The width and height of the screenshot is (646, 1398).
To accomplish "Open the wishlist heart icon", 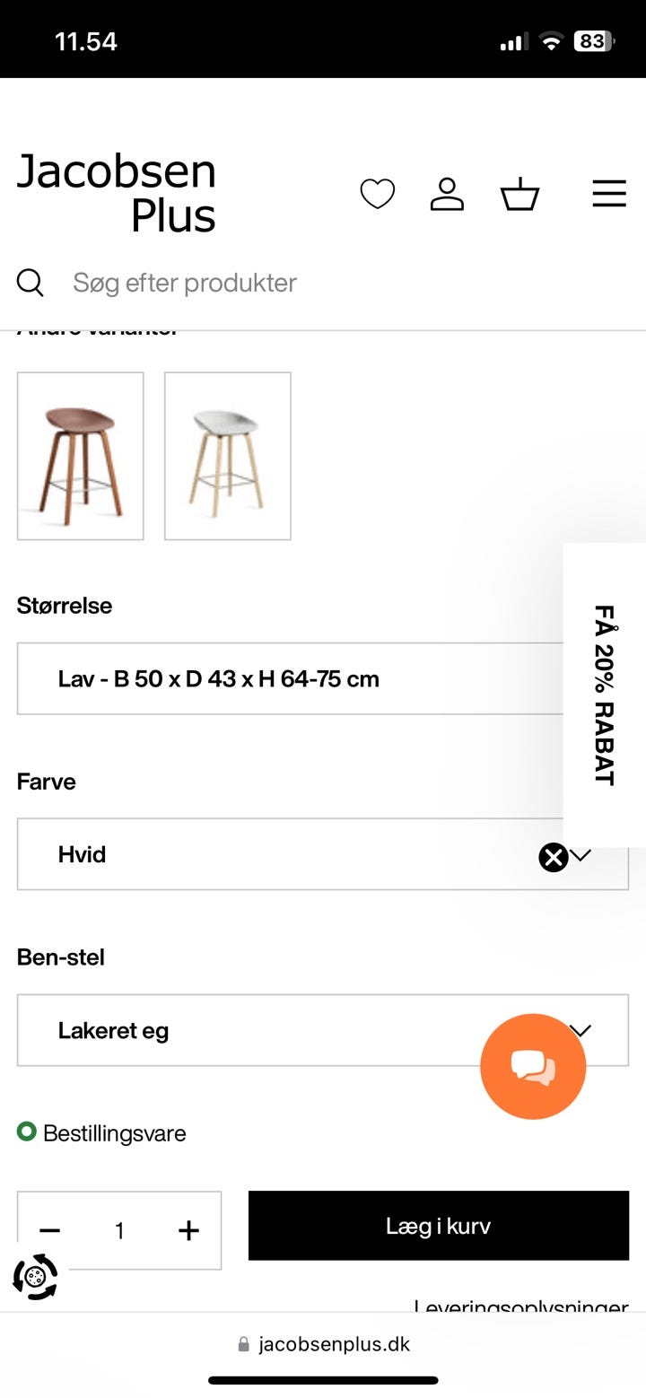I will [x=377, y=194].
